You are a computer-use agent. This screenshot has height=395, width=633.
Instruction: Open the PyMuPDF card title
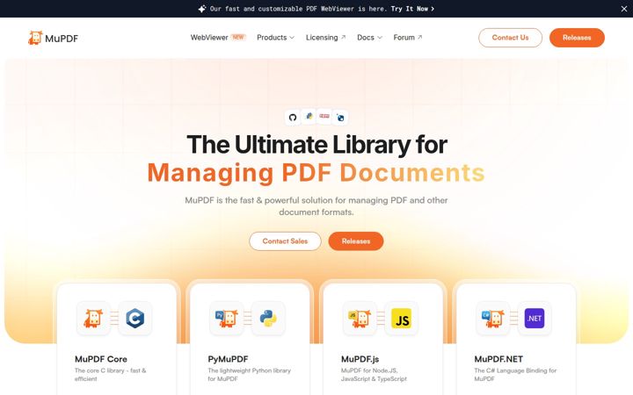(228, 359)
